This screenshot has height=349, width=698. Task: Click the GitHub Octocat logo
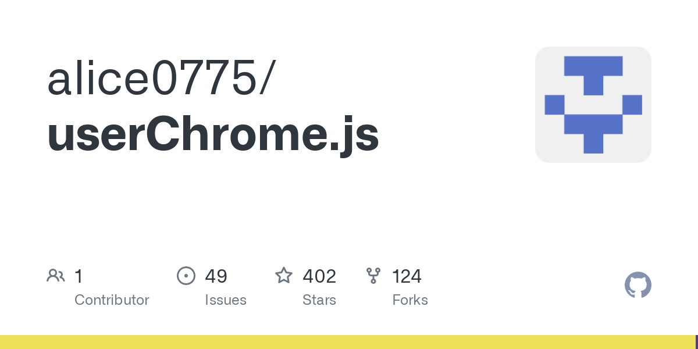638,285
